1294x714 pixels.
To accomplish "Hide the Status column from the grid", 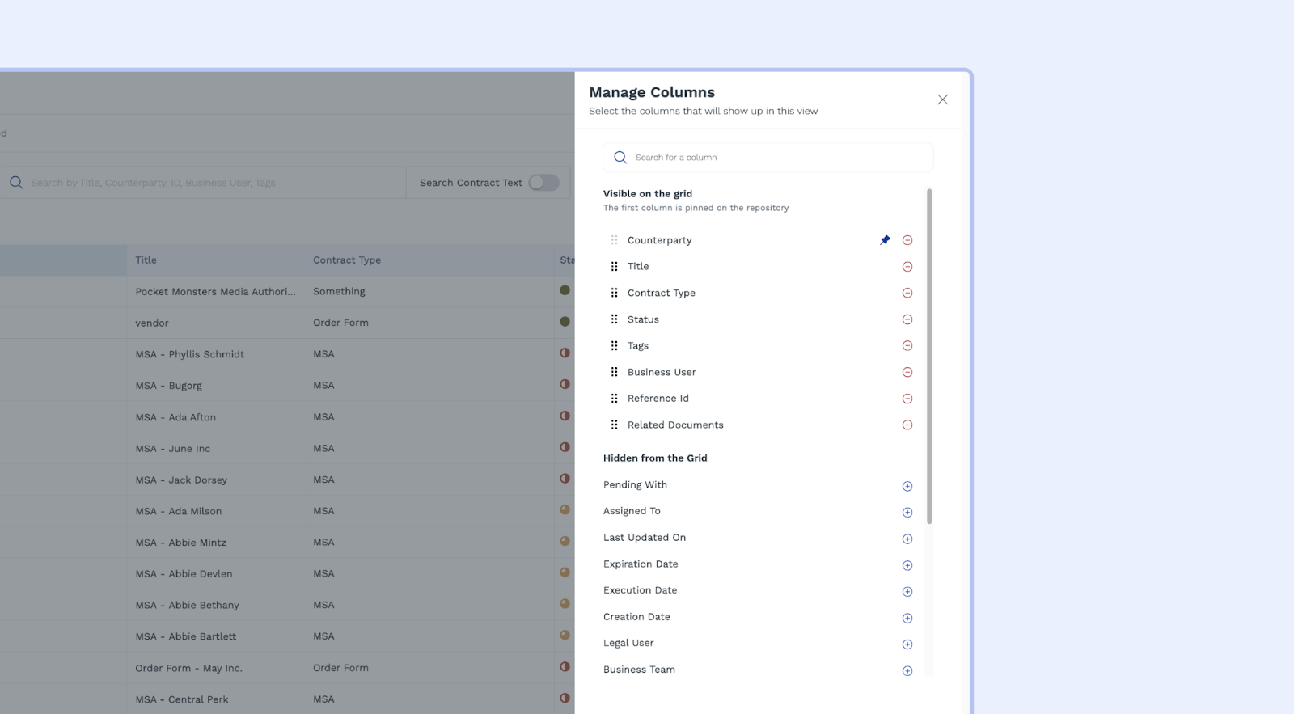I will point(907,319).
